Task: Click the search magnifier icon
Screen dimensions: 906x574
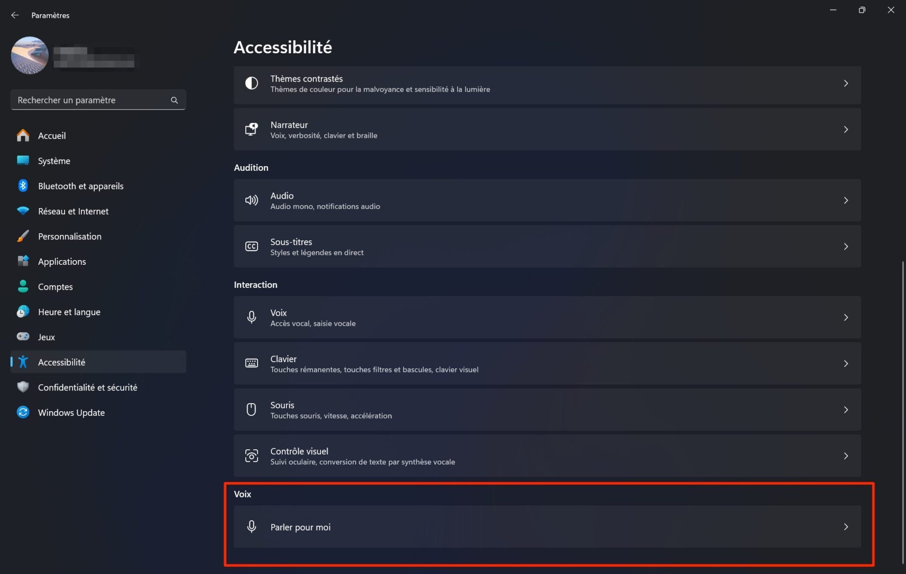Action: click(x=174, y=100)
